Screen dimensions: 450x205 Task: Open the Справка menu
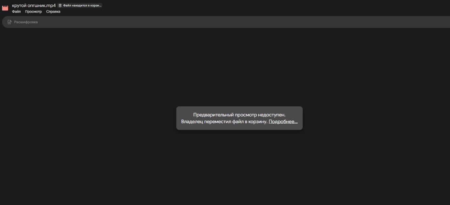point(53,12)
